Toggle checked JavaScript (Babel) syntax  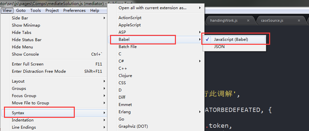(234, 39)
